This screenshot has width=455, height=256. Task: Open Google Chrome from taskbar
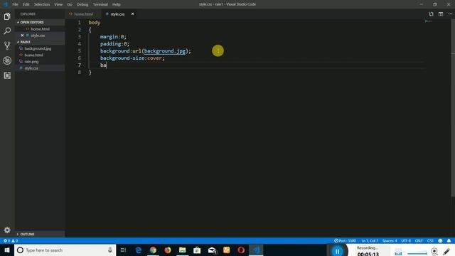[153, 250]
